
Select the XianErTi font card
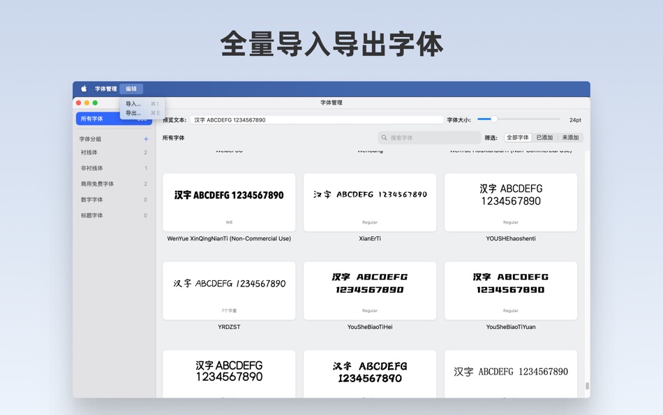click(x=369, y=203)
